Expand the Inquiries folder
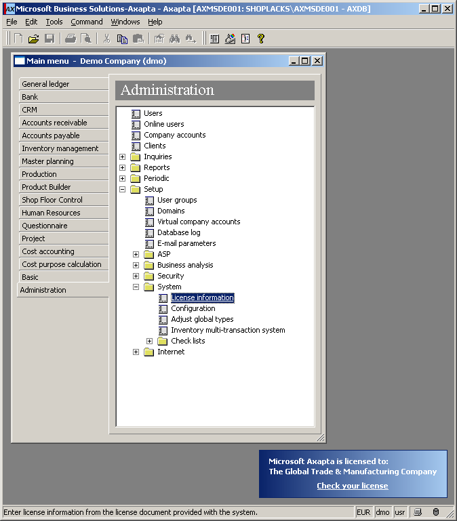 tap(123, 157)
